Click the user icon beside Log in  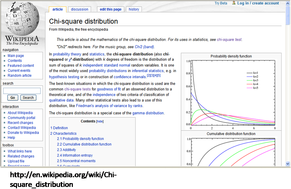[234, 3]
